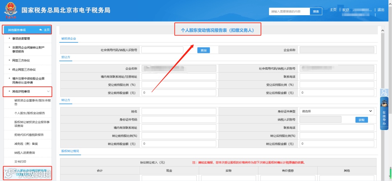Click the 查询 button
This screenshot has height=181, width=392.
(x=204, y=50)
